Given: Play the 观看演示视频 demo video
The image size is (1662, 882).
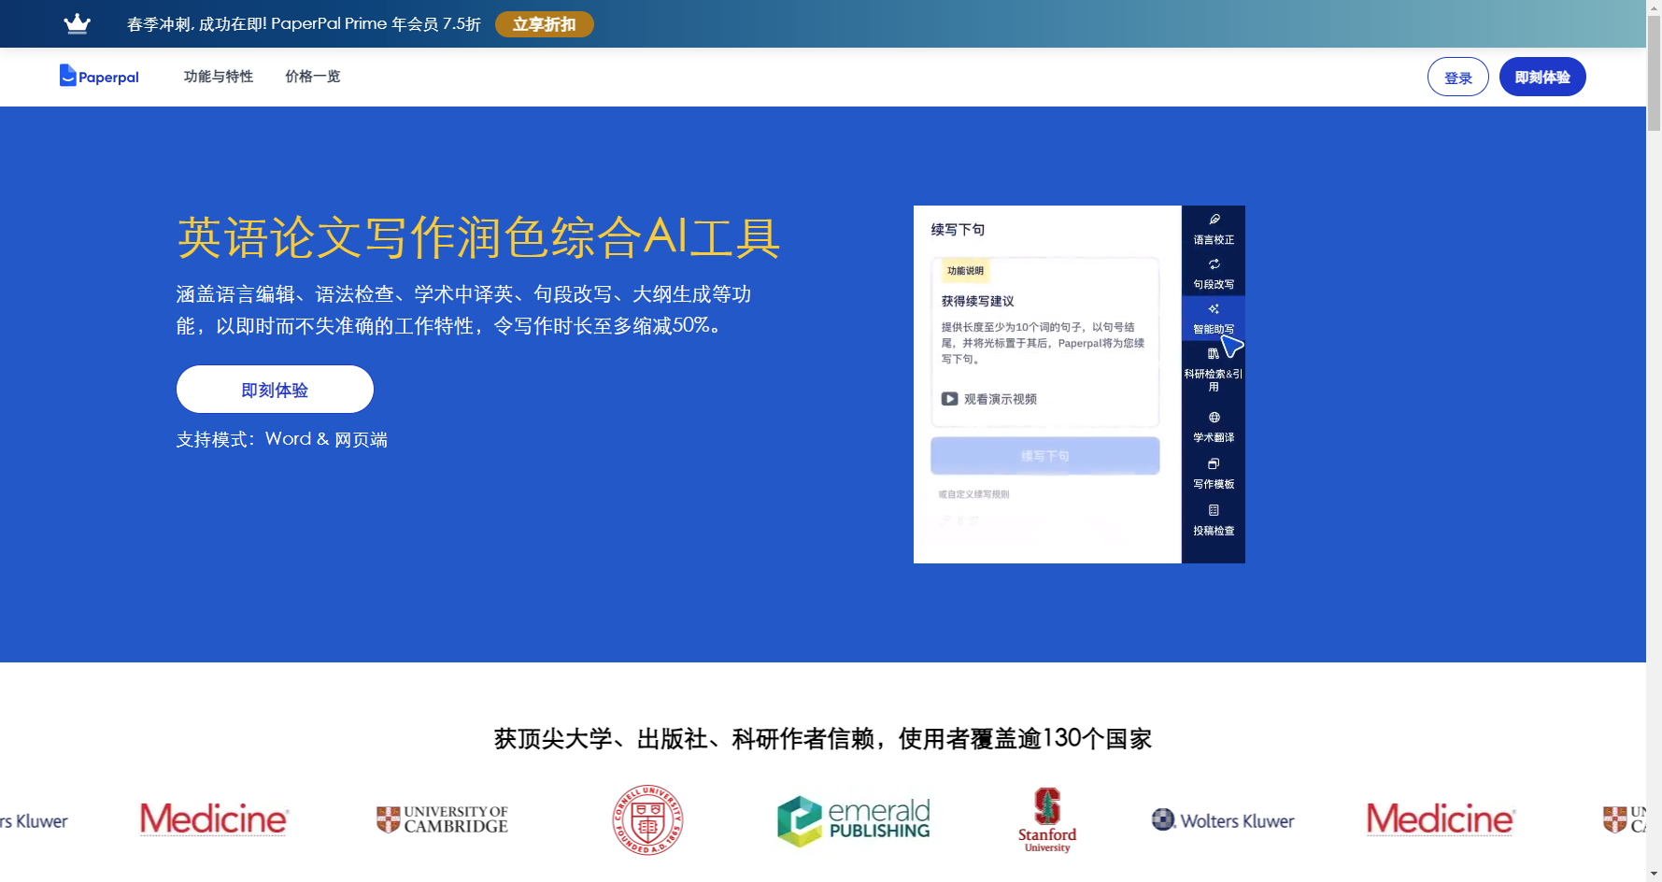Looking at the screenshot, I should tap(989, 399).
